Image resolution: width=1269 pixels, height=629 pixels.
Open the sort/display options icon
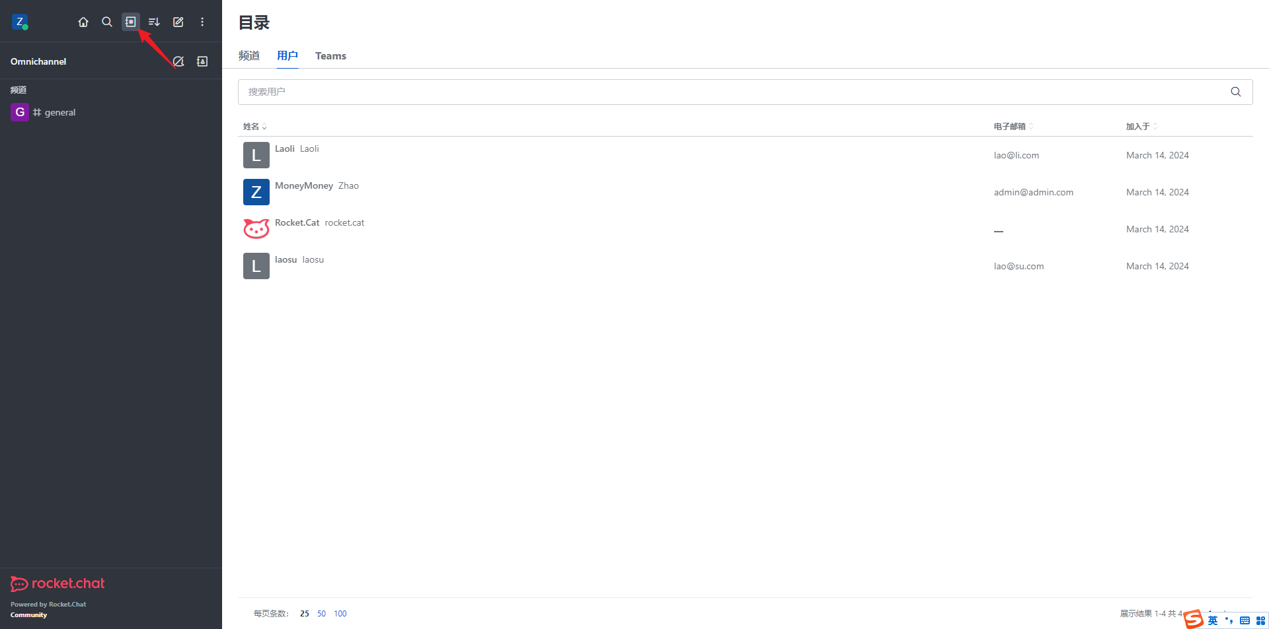click(154, 22)
